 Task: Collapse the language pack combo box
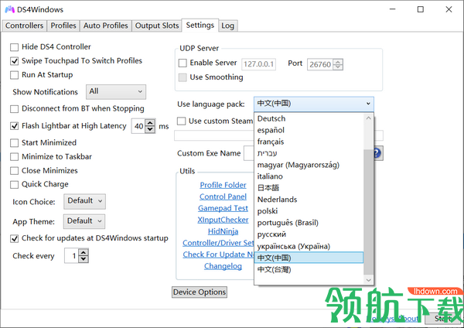point(314,104)
